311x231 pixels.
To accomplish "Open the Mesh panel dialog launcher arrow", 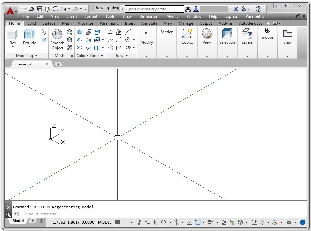I will 72,56.
